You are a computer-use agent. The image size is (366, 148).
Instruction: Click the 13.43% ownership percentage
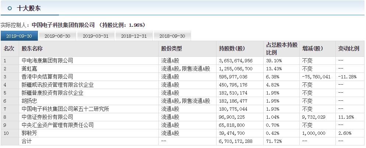[x=274, y=69]
